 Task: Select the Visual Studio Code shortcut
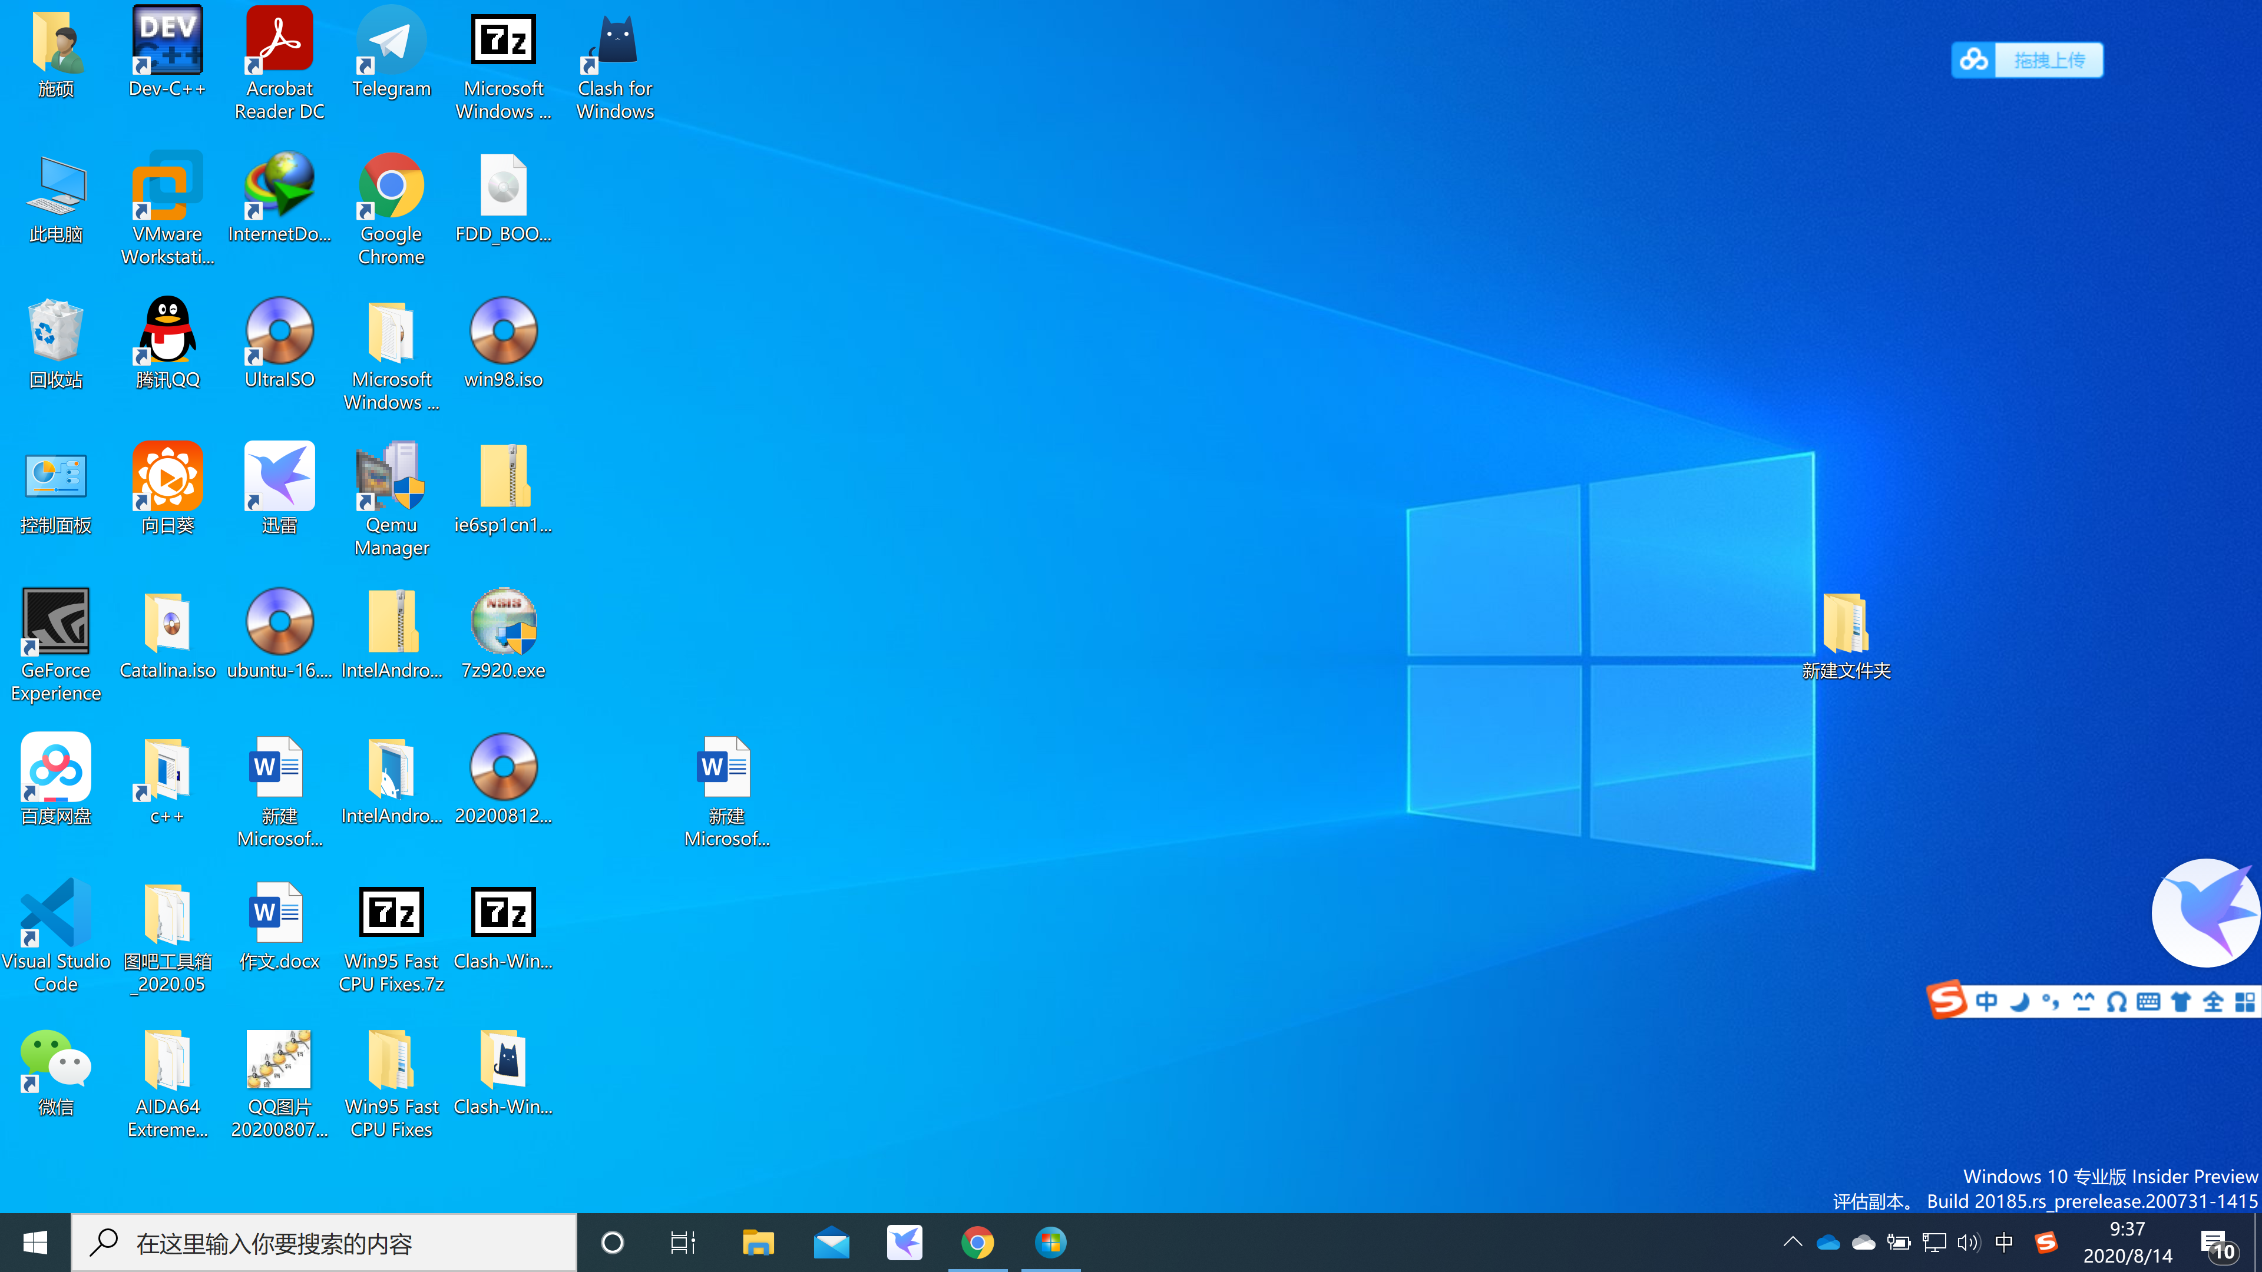coord(55,914)
